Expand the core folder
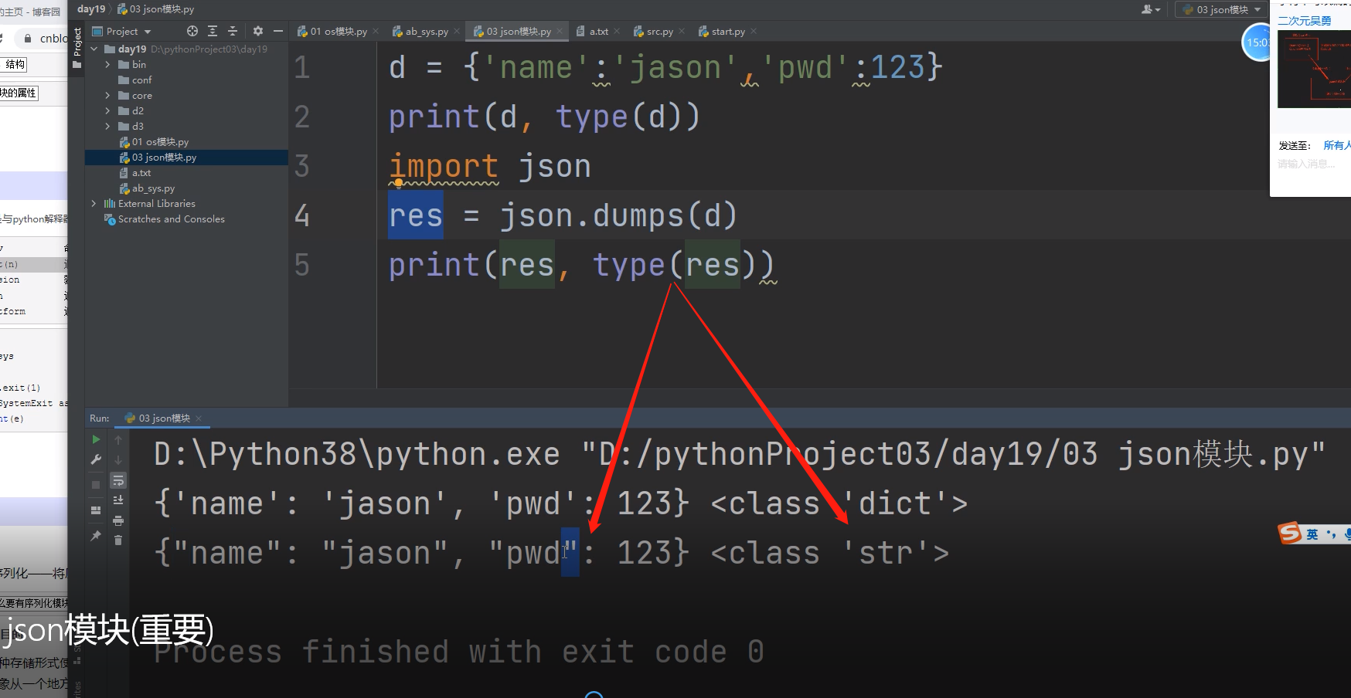 (108, 95)
